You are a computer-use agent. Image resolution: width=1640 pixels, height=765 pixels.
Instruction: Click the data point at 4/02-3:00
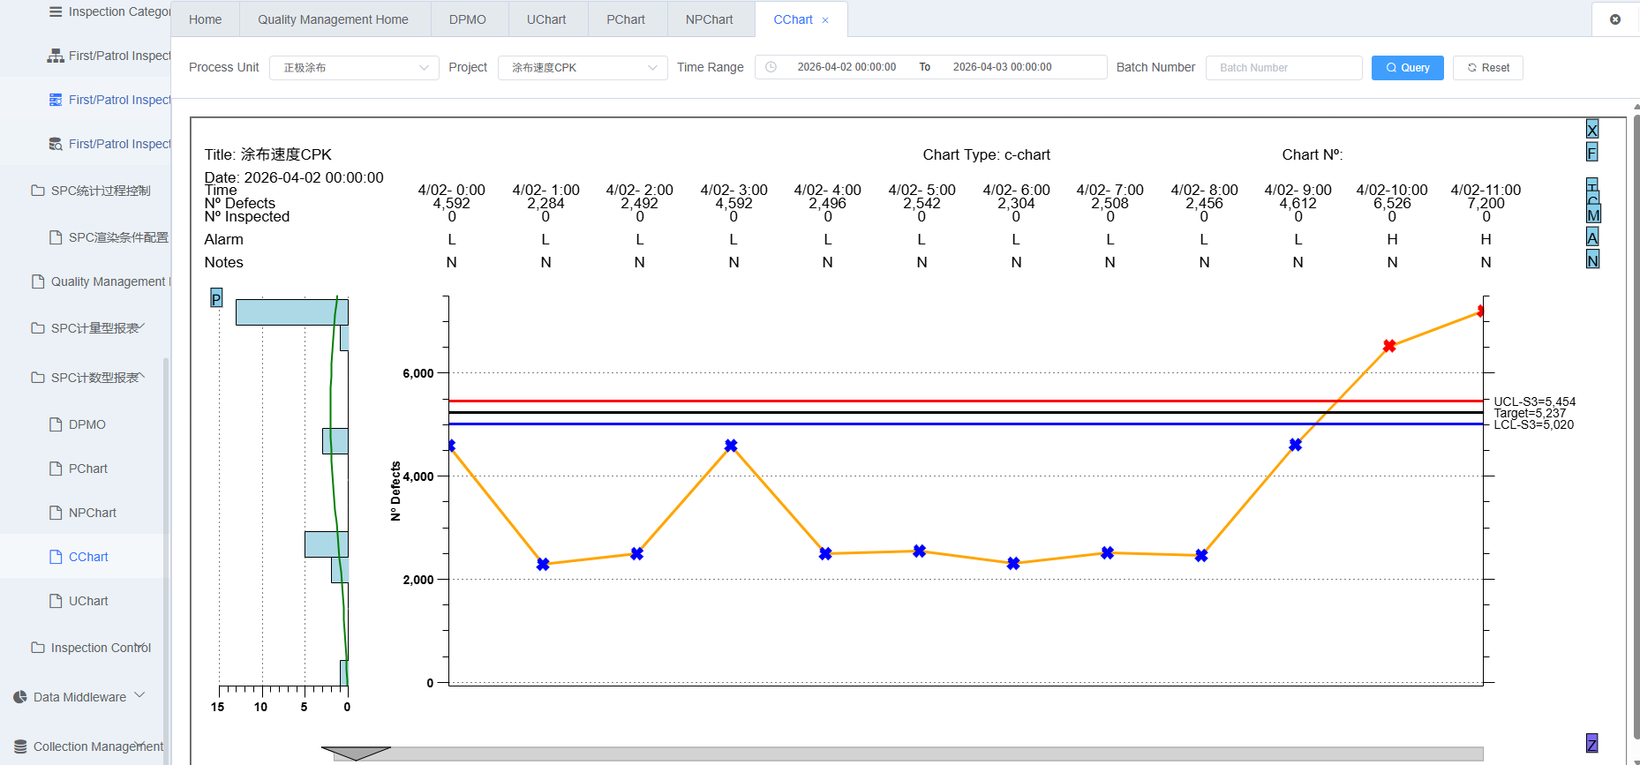pyautogui.click(x=731, y=446)
